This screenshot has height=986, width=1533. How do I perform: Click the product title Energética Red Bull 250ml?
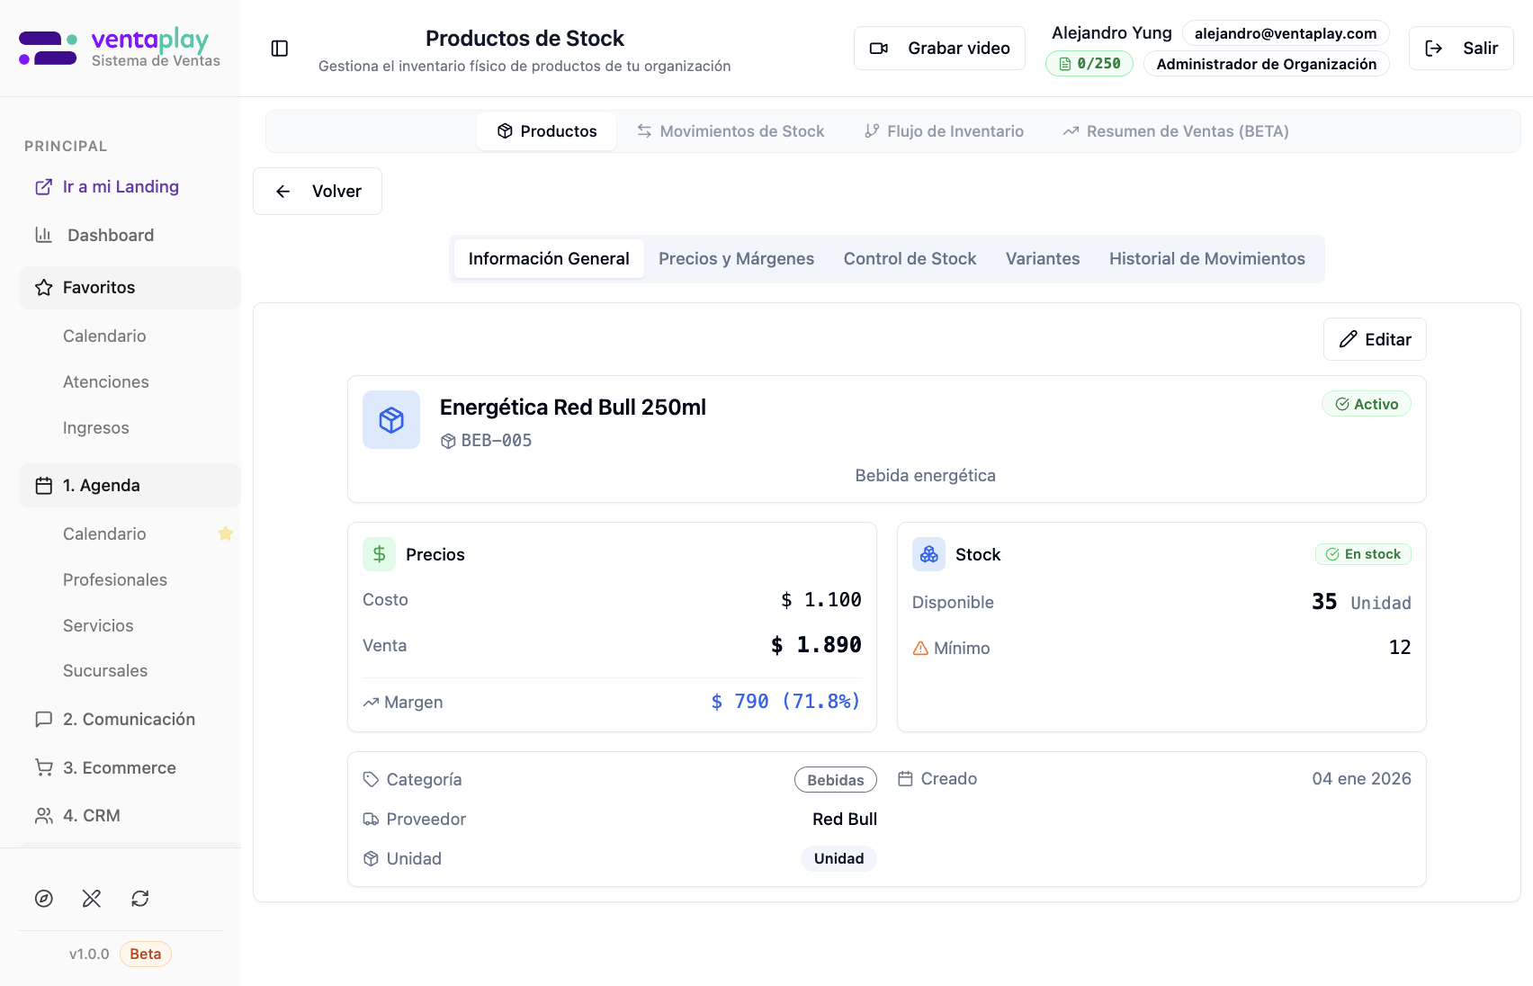[x=573, y=408]
